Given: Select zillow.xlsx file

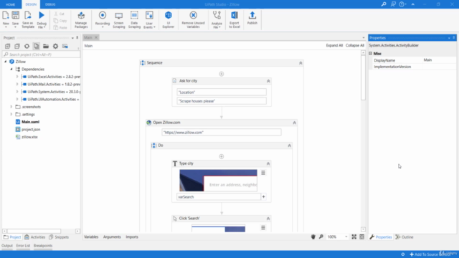Looking at the screenshot, I should (29, 137).
